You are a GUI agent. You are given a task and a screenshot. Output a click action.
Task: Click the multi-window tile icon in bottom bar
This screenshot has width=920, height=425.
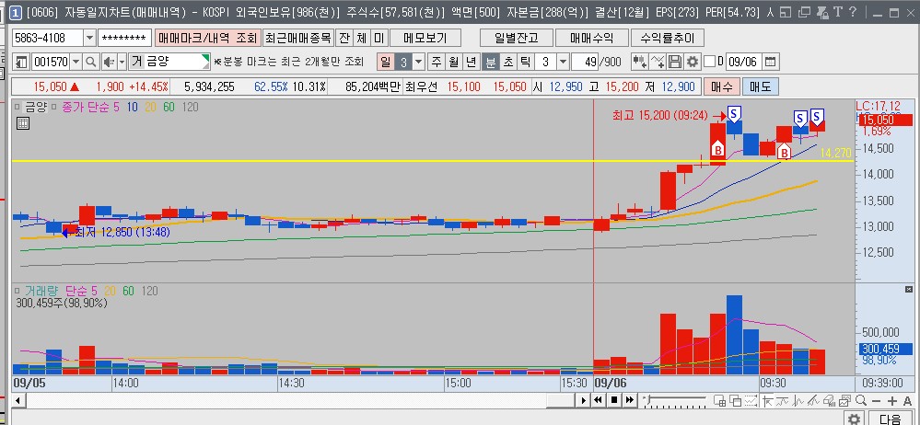point(719,401)
